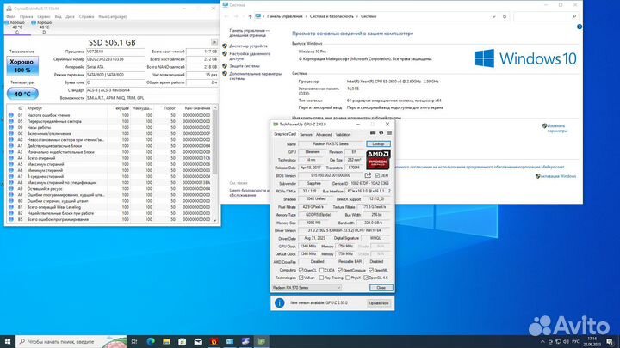The width and height of the screenshot is (620, 348).
Task: Click the clock in the taskbar
Action: [x=592, y=342]
